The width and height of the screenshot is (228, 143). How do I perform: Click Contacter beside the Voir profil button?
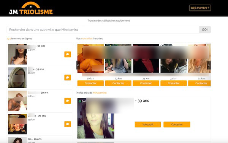177,124
